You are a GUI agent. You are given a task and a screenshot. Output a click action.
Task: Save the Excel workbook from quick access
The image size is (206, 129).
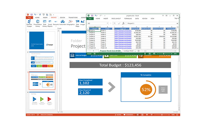tap(92, 15)
